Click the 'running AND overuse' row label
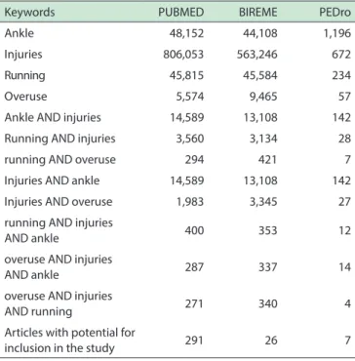Image resolution: width=355 pixels, height=361 pixels. 59,160
